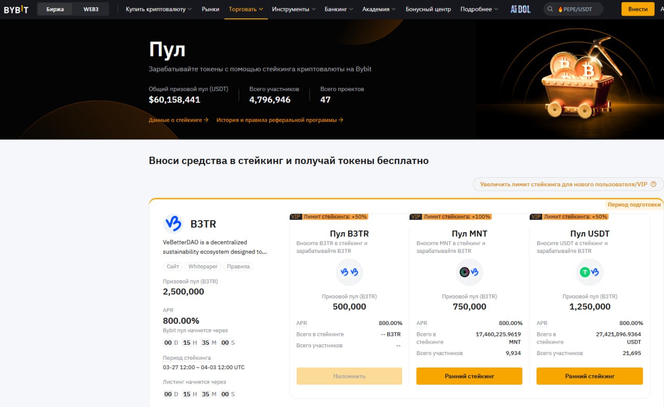The image size is (664, 407).
Task: Click the fire icon beside PEPE/USDT
Action: point(560,9)
